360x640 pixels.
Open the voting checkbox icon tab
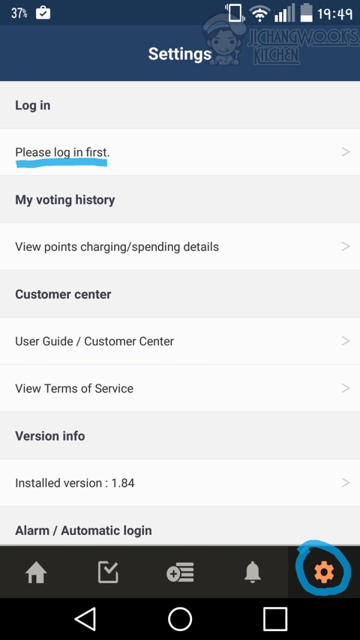tap(108, 573)
